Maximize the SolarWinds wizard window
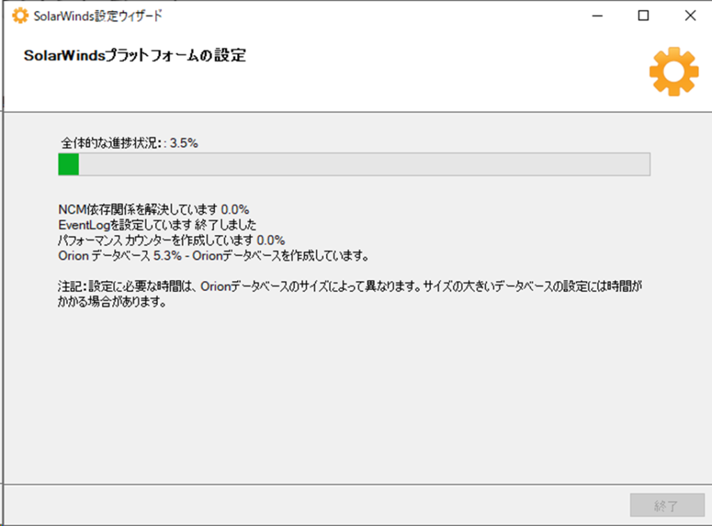Screen dimensions: 712x526 click(x=643, y=16)
